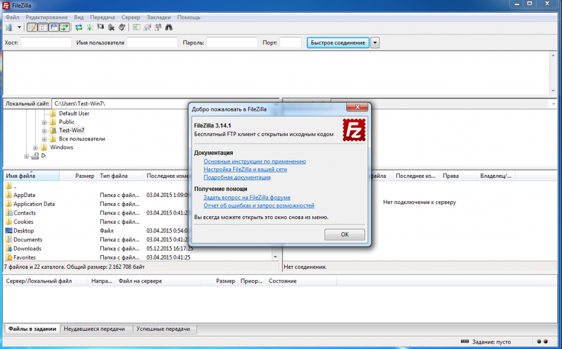Close the Добро пожаловать в FileZilla dialog
Image resolution: width=562 pixels, height=349 pixels.
tap(357, 107)
